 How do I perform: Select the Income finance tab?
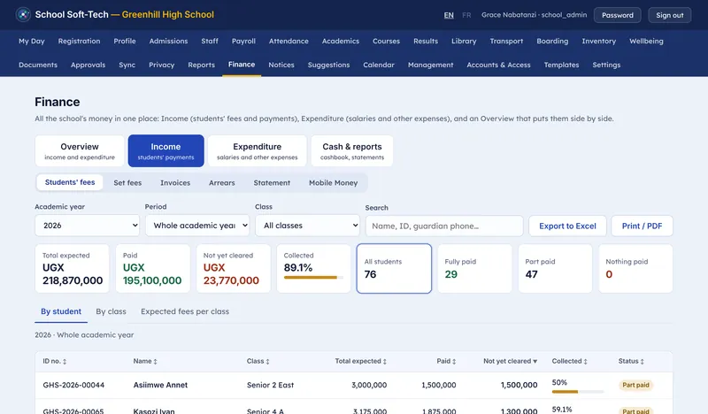tap(165, 150)
